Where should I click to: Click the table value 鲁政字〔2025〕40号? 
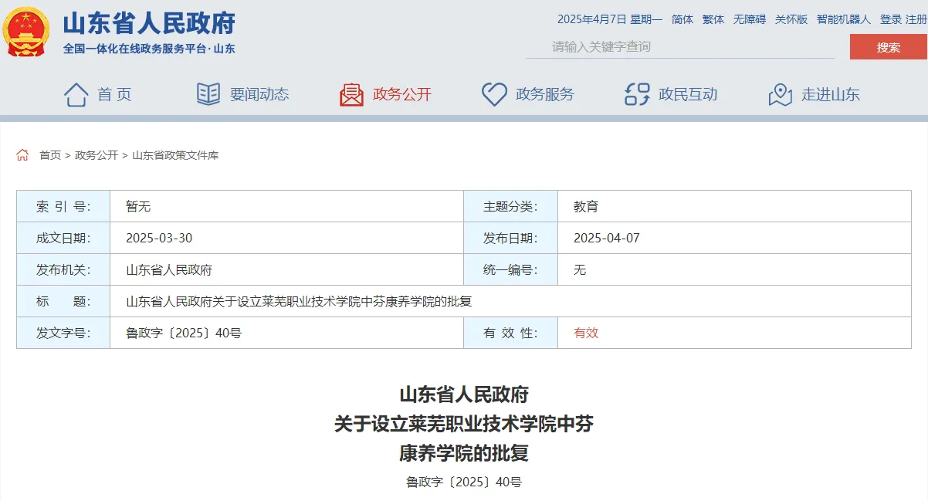[184, 333]
